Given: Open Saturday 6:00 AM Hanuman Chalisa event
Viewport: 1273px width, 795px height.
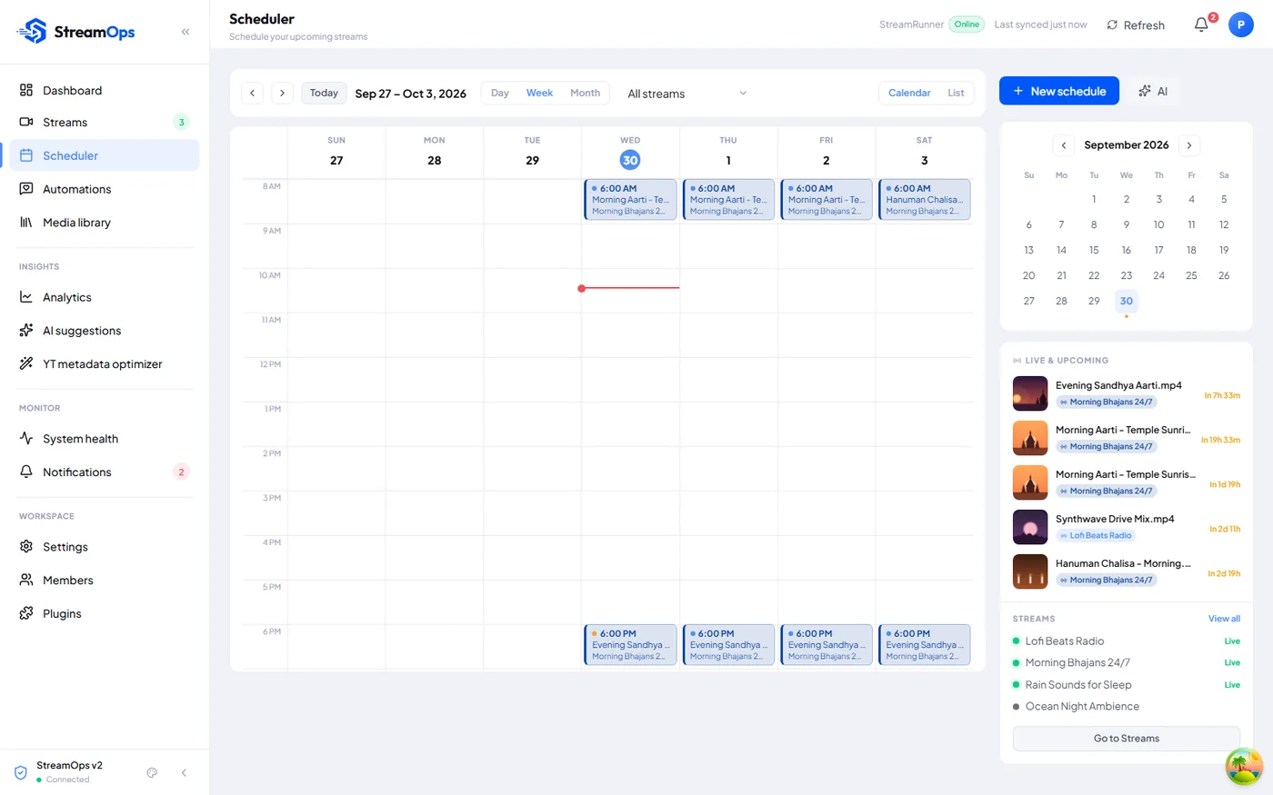Looking at the screenshot, I should coord(925,200).
